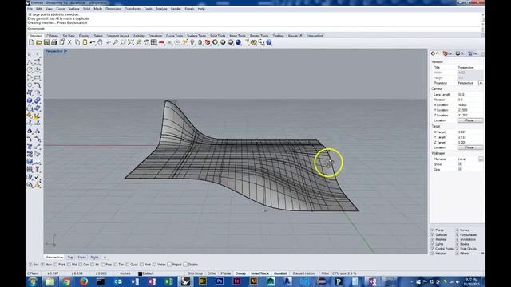Screen dimensions: 511x287
Task: Toggle Ortho mode in status bar
Action: 212,273
